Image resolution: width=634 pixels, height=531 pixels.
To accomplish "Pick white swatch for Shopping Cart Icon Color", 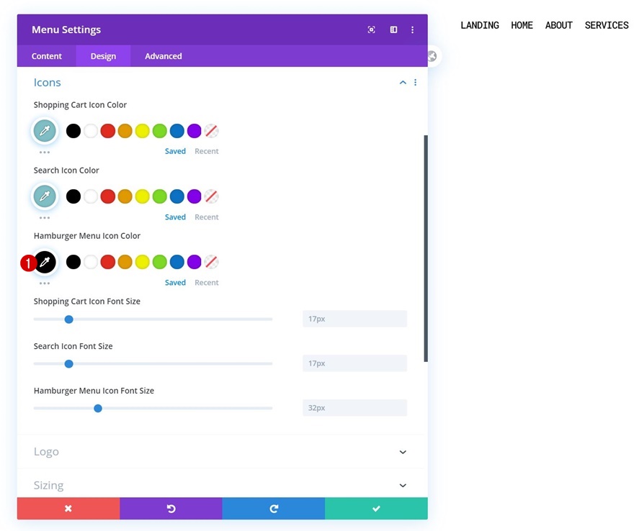I will point(91,131).
